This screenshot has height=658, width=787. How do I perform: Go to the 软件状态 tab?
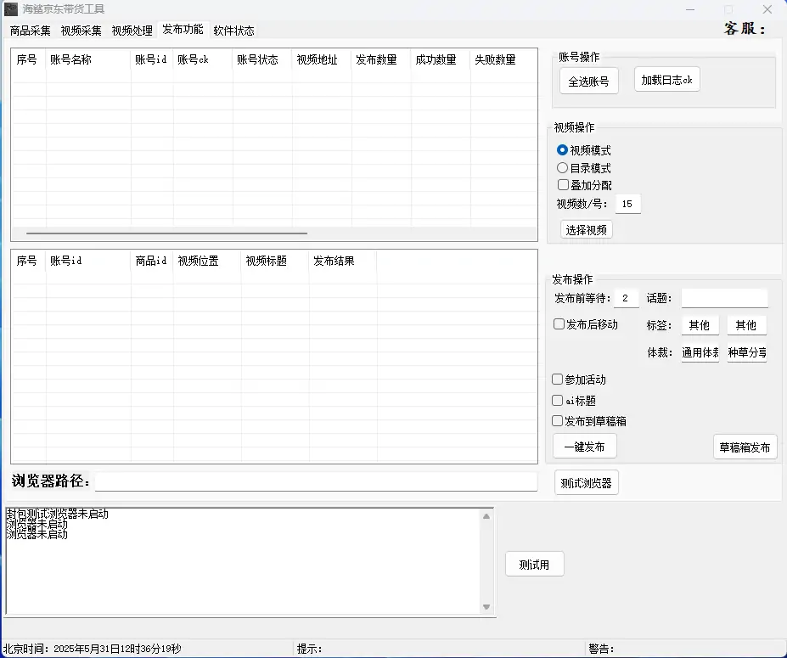pos(233,31)
